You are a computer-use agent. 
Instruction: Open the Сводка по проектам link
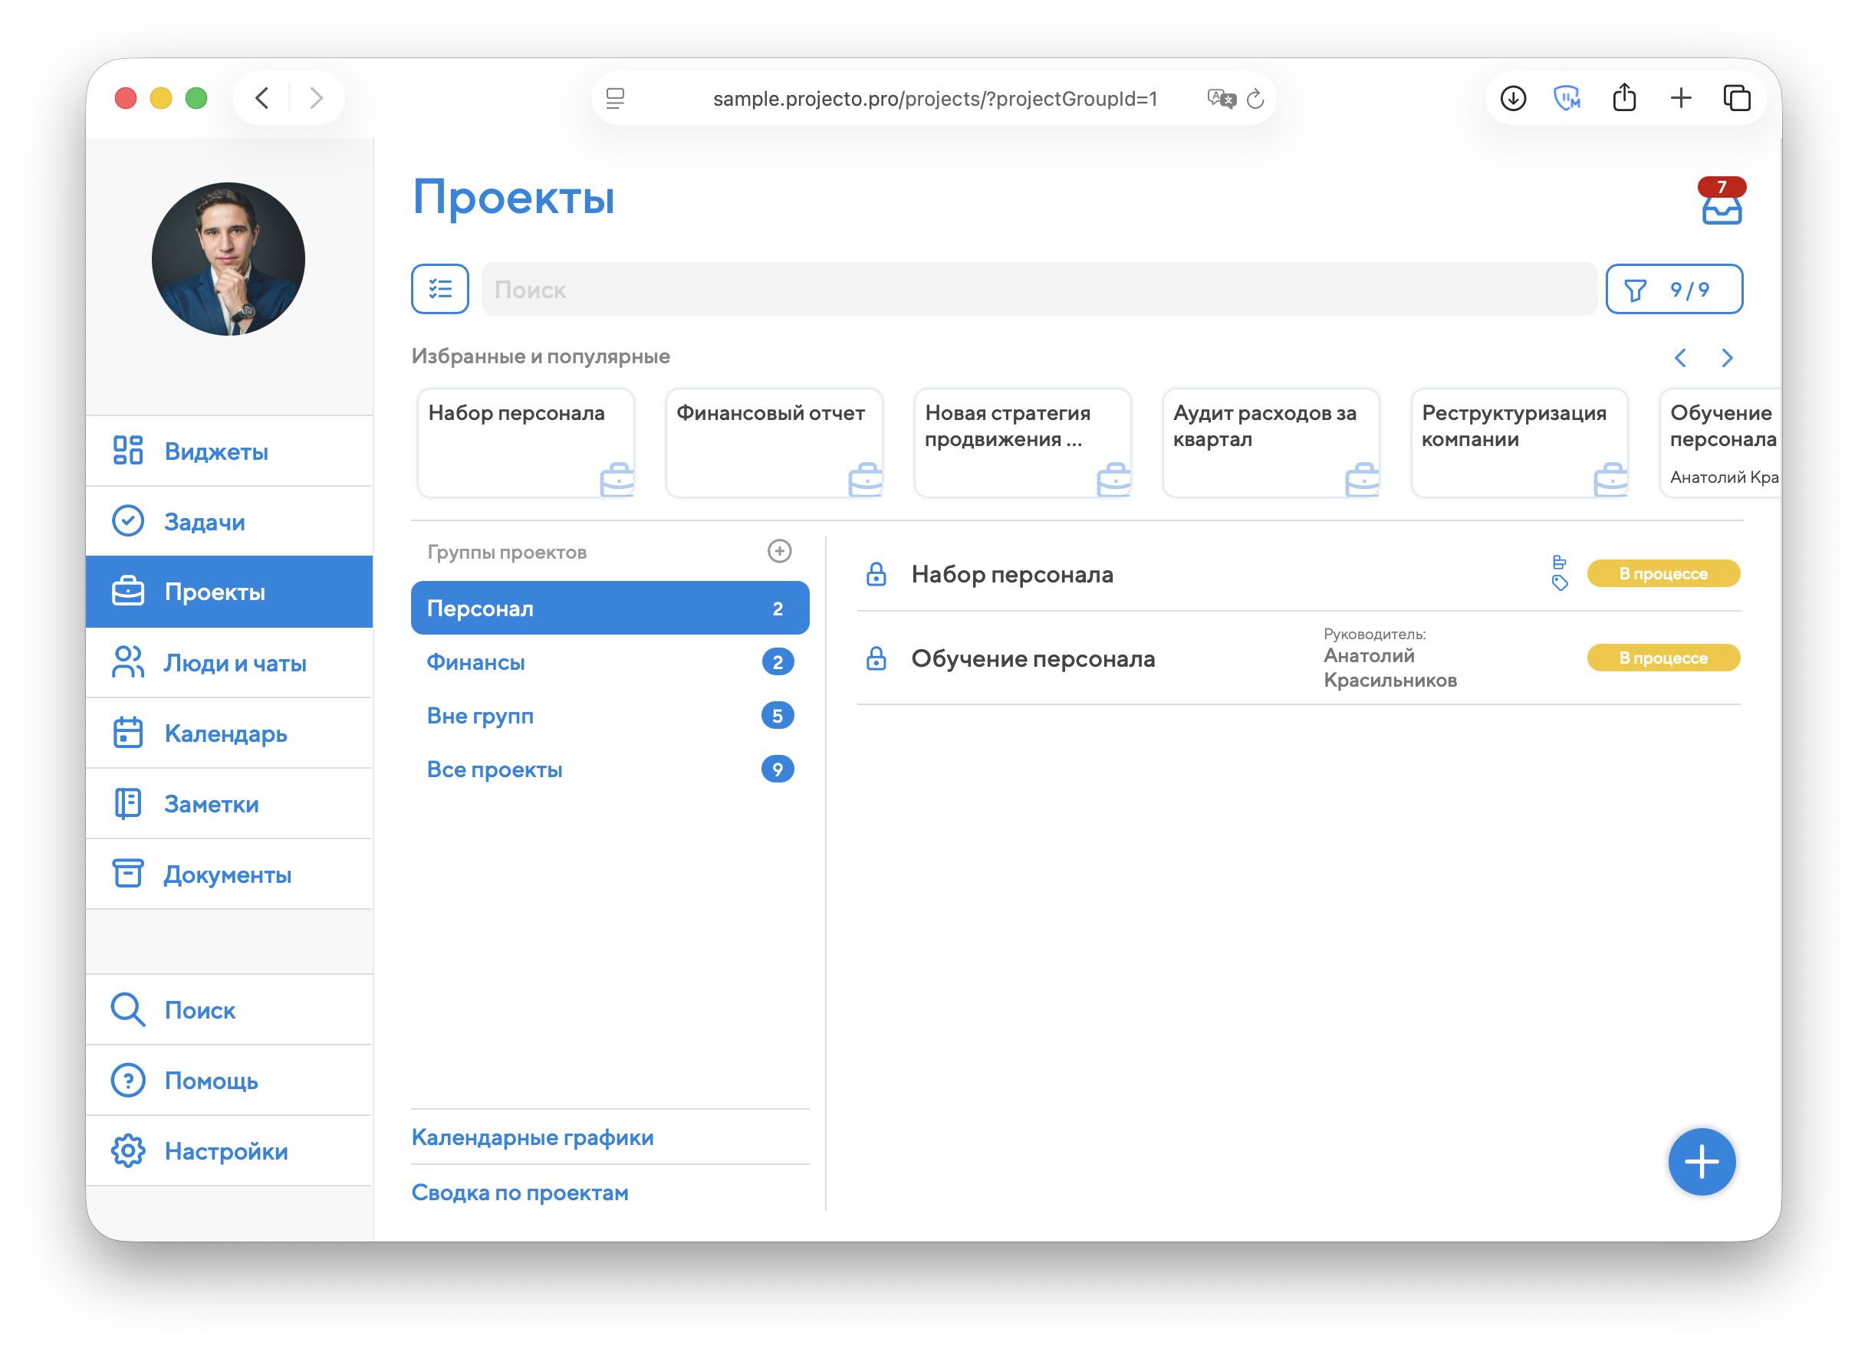tap(520, 1192)
